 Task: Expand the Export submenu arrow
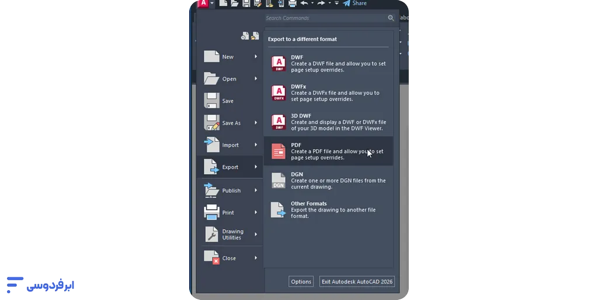(x=256, y=167)
